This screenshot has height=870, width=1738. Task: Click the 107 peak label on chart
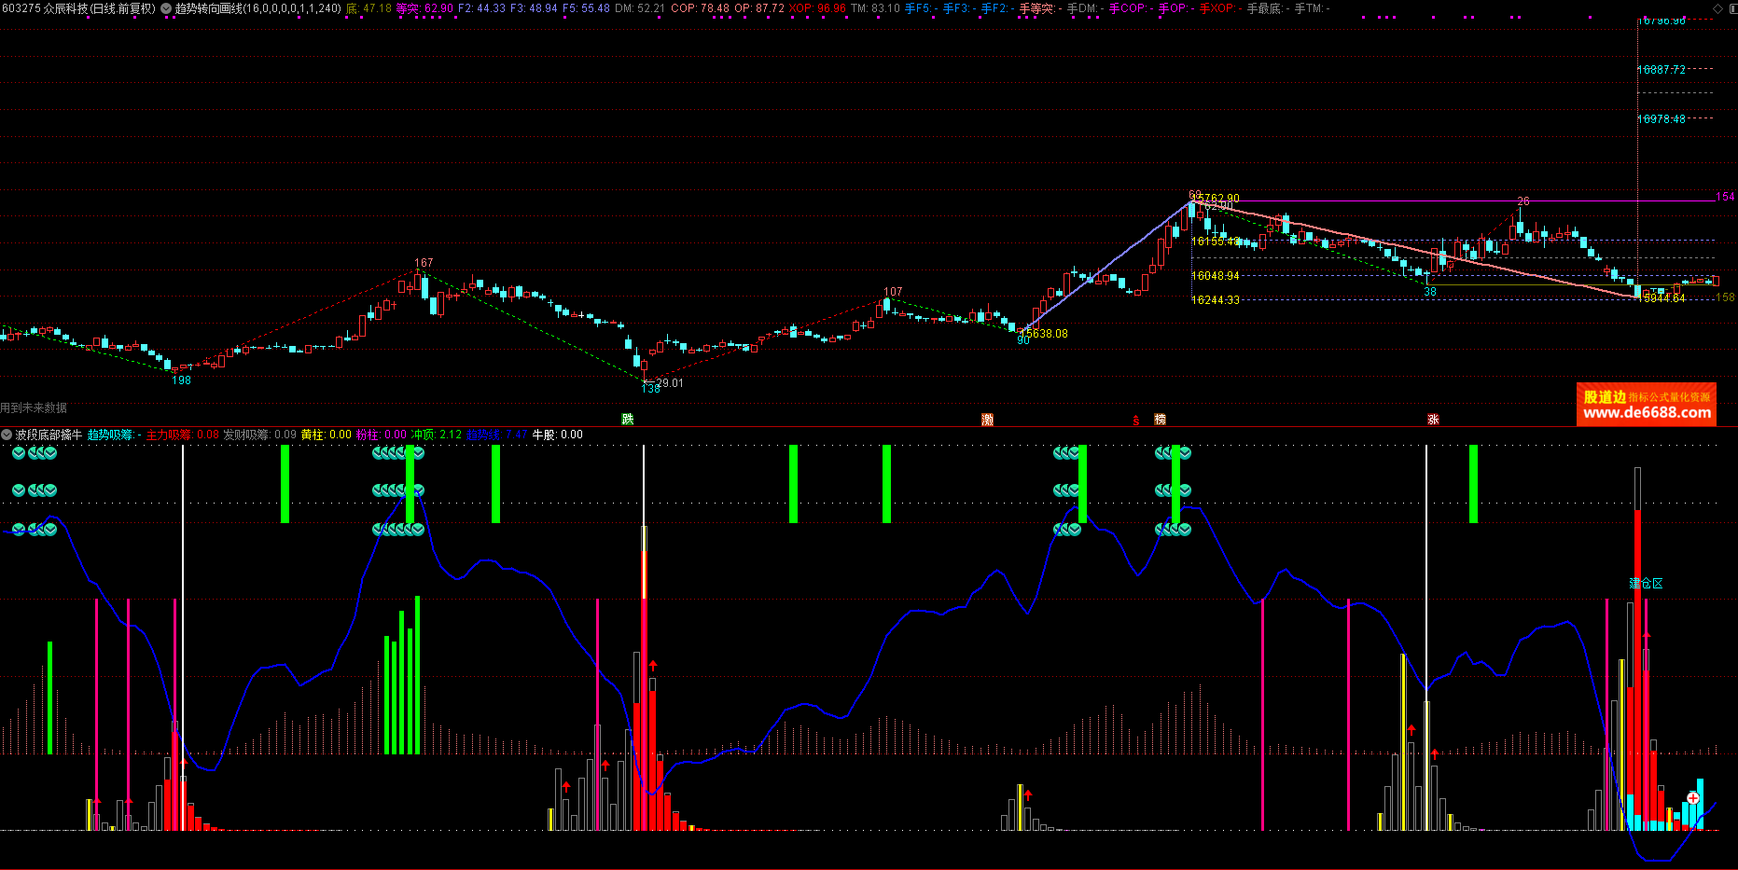(x=893, y=292)
